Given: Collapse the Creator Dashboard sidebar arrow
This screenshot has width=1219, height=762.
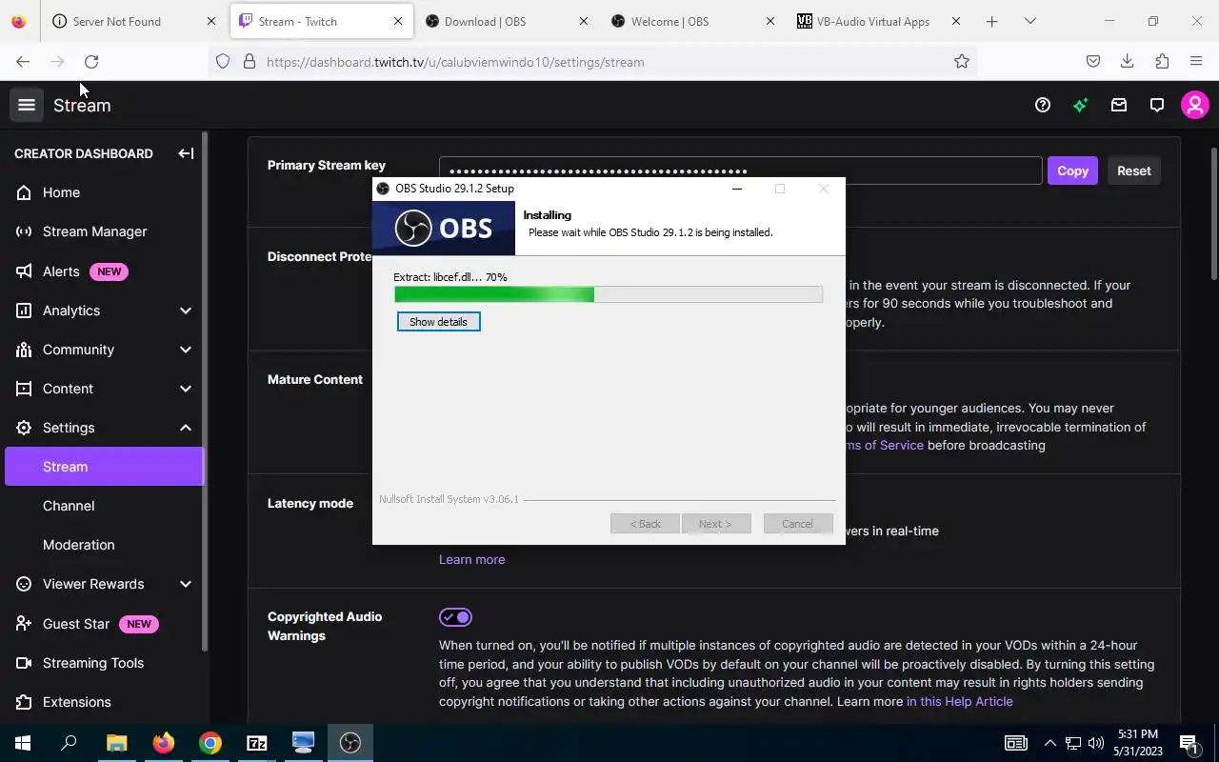Looking at the screenshot, I should click(x=186, y=153).
